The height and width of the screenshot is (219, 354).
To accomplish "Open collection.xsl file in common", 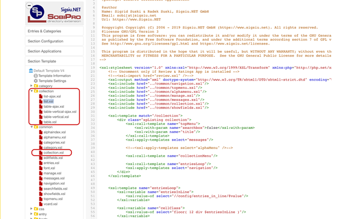I will coord(54,153).
